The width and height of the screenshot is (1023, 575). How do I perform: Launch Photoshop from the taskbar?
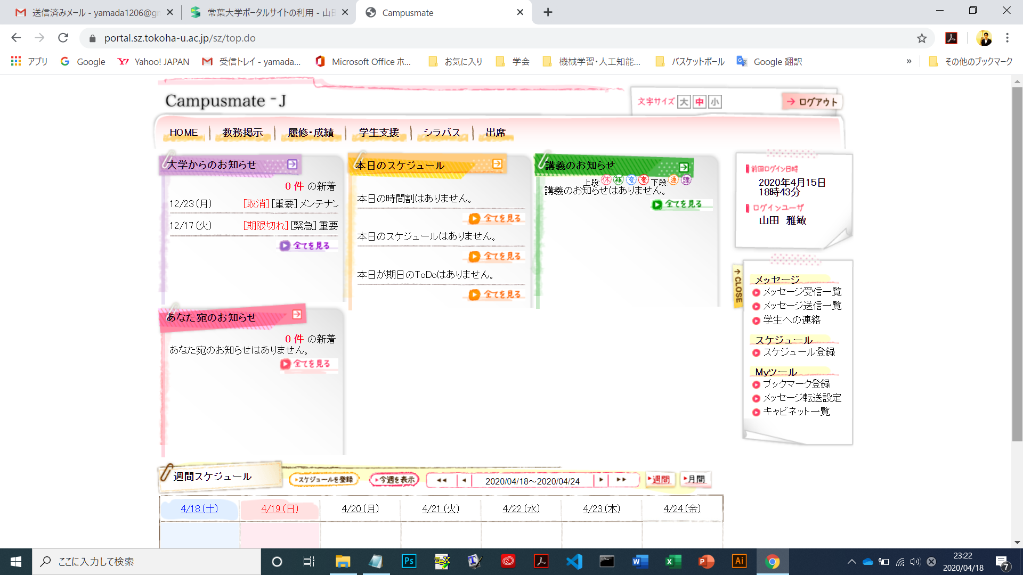pyautogui.click(x=409, y=561)
